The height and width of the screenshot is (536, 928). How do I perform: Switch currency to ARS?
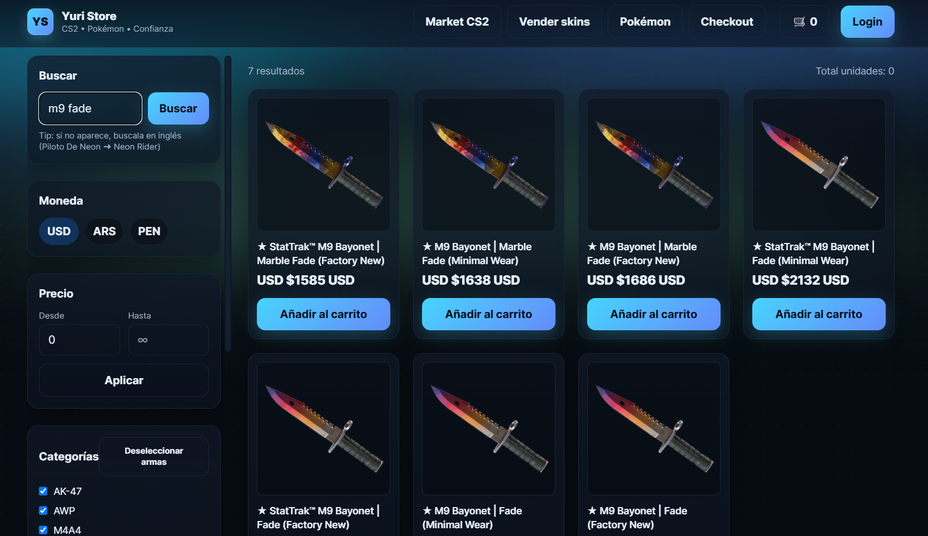(105, 231)
